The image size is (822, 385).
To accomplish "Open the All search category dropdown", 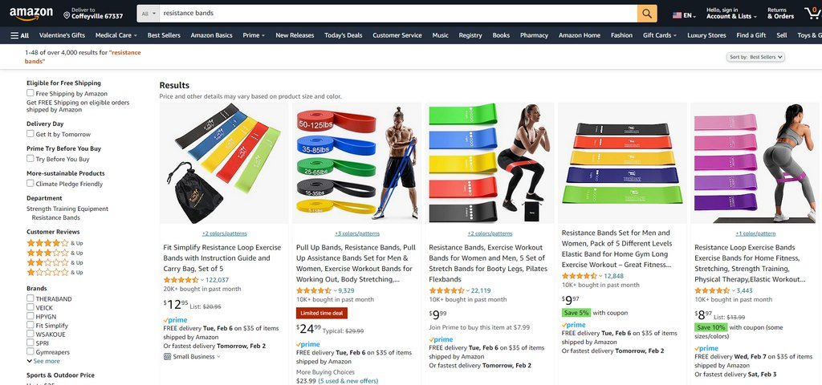I will pyautogui.click(x=149, y=14).
